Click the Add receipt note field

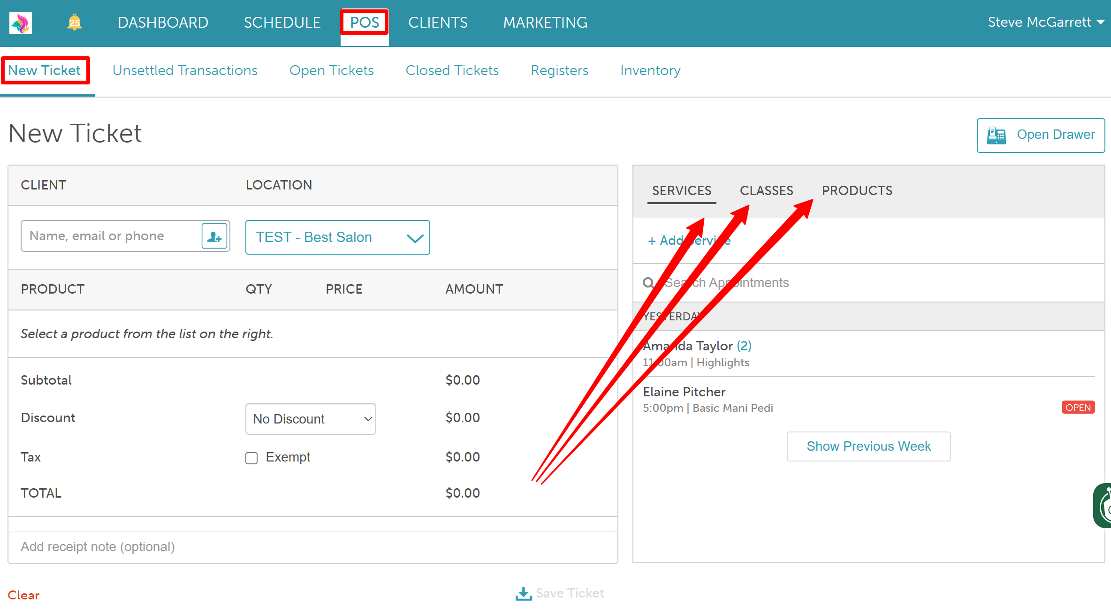312,547
